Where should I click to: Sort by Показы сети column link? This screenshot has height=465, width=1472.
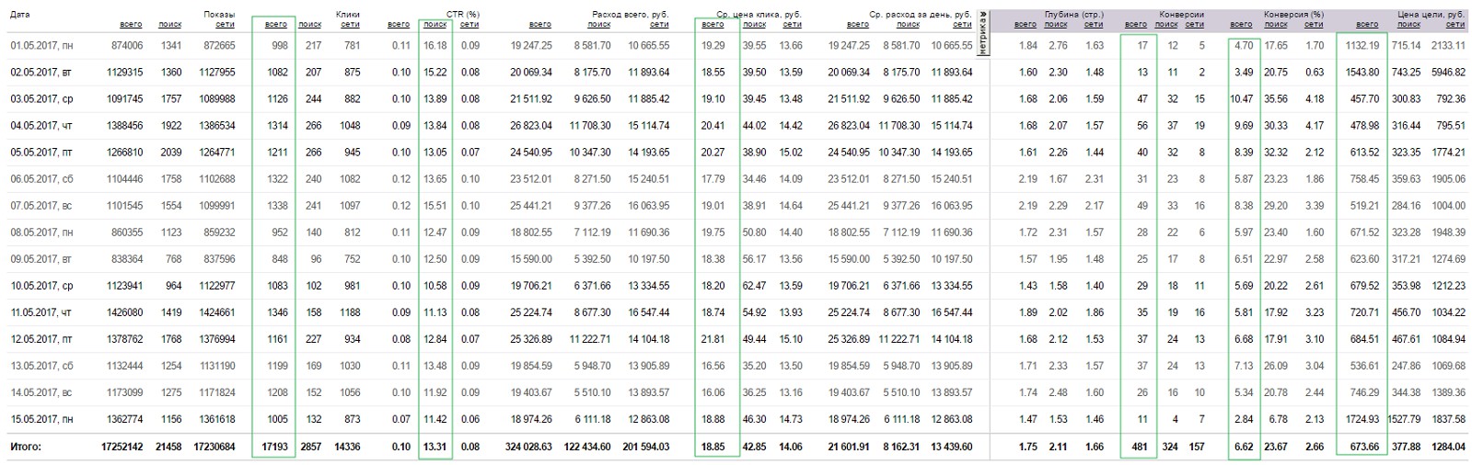(226, 25)
